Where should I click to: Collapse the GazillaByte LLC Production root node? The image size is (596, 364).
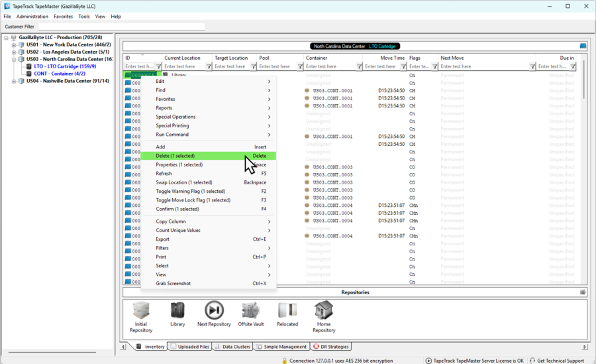[x=6, y=38]
